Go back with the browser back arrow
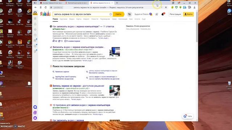Image resolution: width=232 pixels, height=130 pixels. pos(36,7)
